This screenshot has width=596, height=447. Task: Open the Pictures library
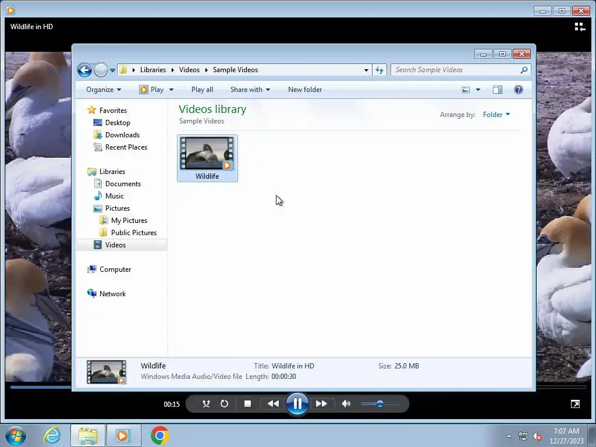(x=117, y=208)
